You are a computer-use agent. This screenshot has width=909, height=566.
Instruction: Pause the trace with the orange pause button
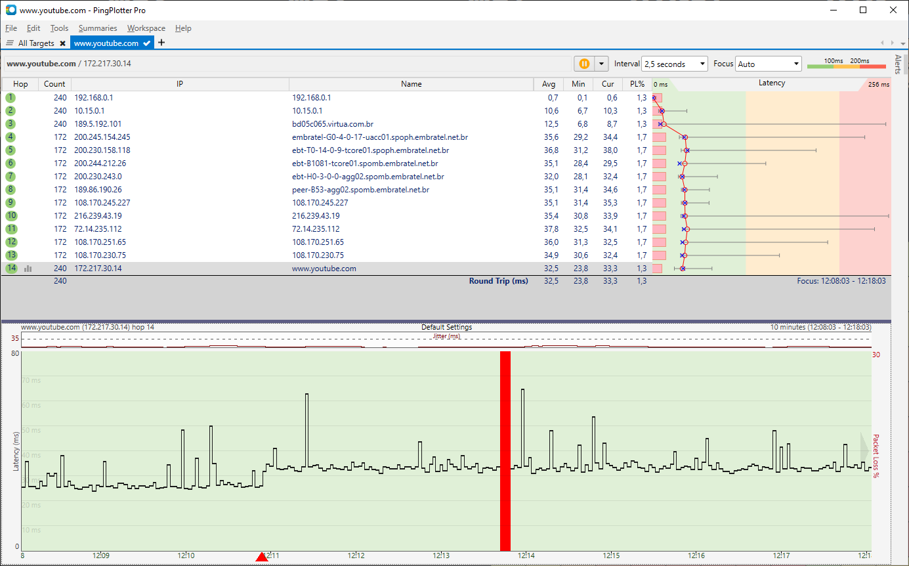583,64
